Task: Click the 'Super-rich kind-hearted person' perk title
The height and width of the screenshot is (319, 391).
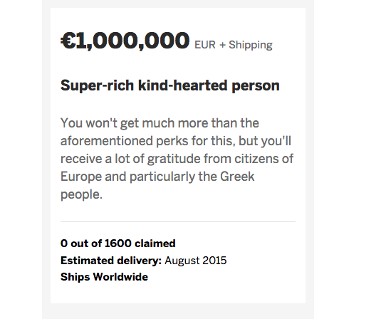Action: pos(170,85)
